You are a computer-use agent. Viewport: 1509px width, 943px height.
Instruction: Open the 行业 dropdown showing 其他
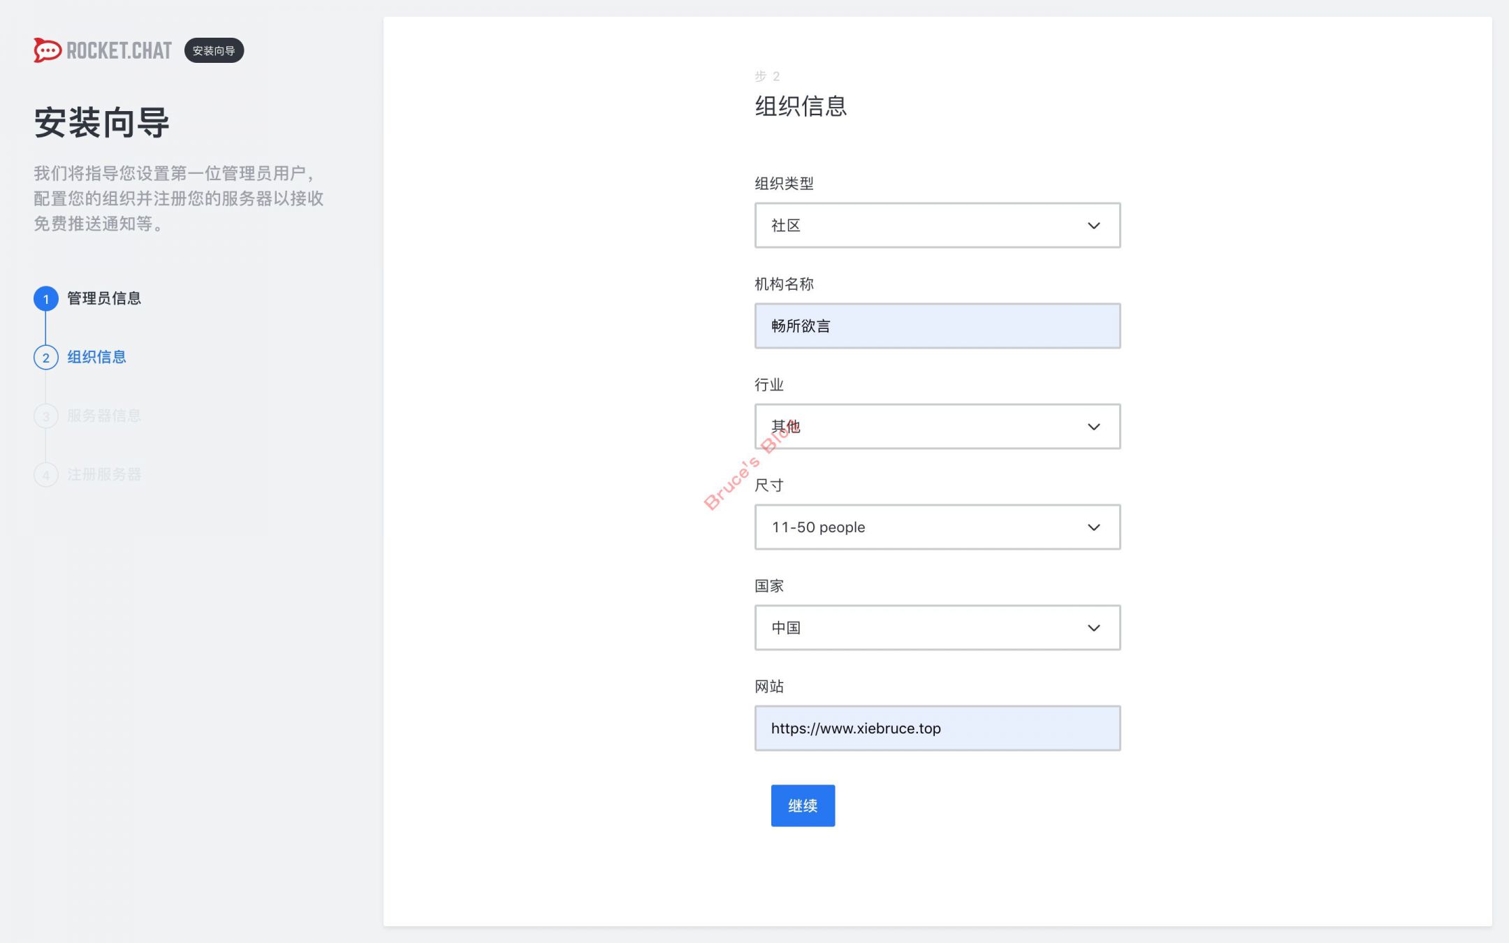click(938, 426)
